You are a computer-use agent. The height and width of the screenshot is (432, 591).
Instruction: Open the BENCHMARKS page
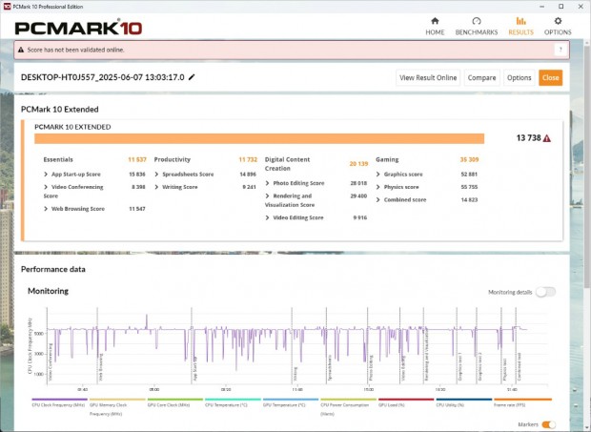point(475,26)
